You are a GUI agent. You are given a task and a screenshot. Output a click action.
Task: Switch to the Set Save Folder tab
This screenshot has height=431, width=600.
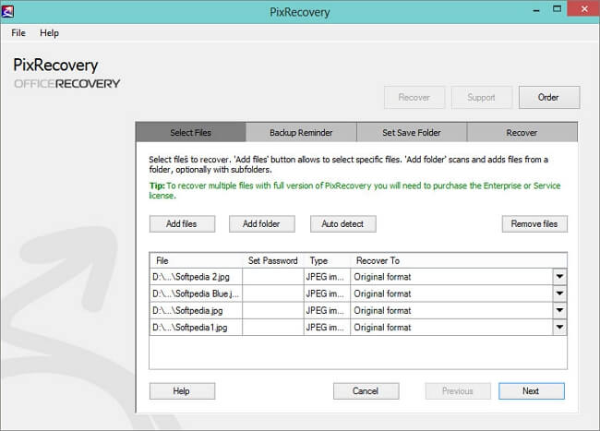click(411, 133)
